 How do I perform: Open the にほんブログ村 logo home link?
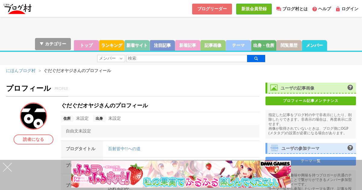coord(17,8)
